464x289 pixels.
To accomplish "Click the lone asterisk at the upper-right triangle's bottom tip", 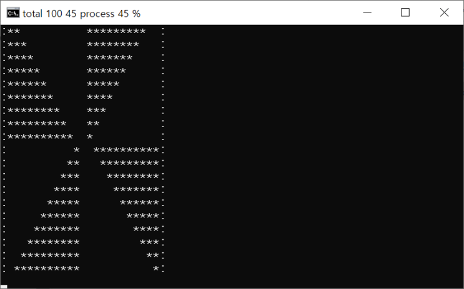I will click(x=90, y=136).
